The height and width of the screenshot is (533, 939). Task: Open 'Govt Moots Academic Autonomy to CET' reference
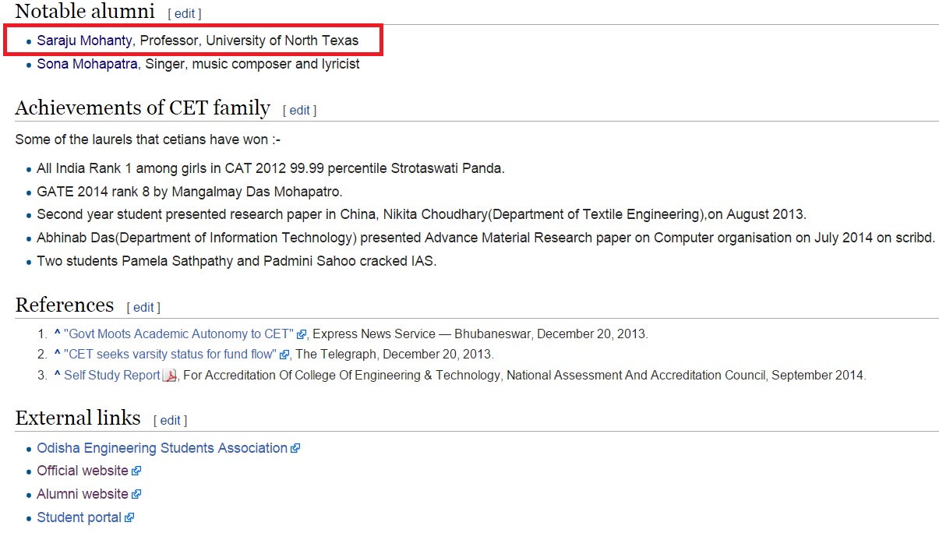178,334
